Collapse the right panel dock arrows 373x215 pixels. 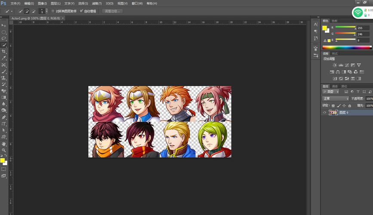pos(318,17)
